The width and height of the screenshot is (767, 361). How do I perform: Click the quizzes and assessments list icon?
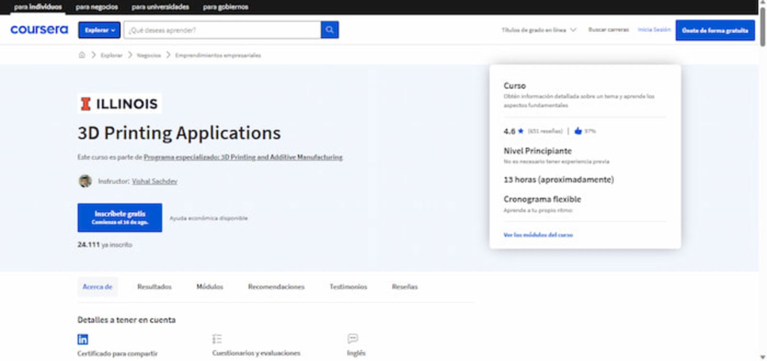click(217, 339)
